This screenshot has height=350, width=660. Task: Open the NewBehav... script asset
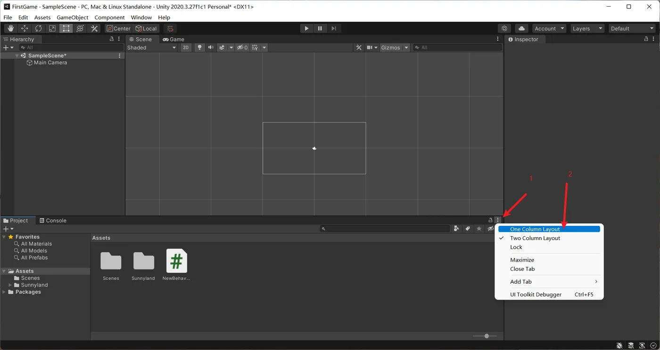176,265
